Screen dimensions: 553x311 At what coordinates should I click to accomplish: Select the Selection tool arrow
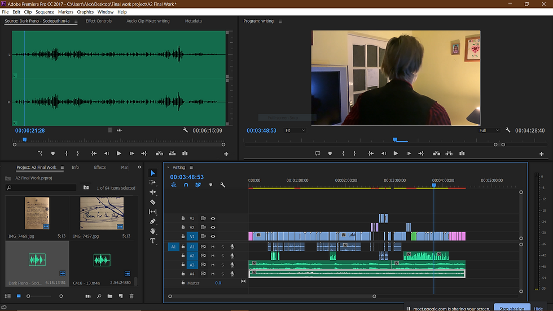tap(153, 173)
